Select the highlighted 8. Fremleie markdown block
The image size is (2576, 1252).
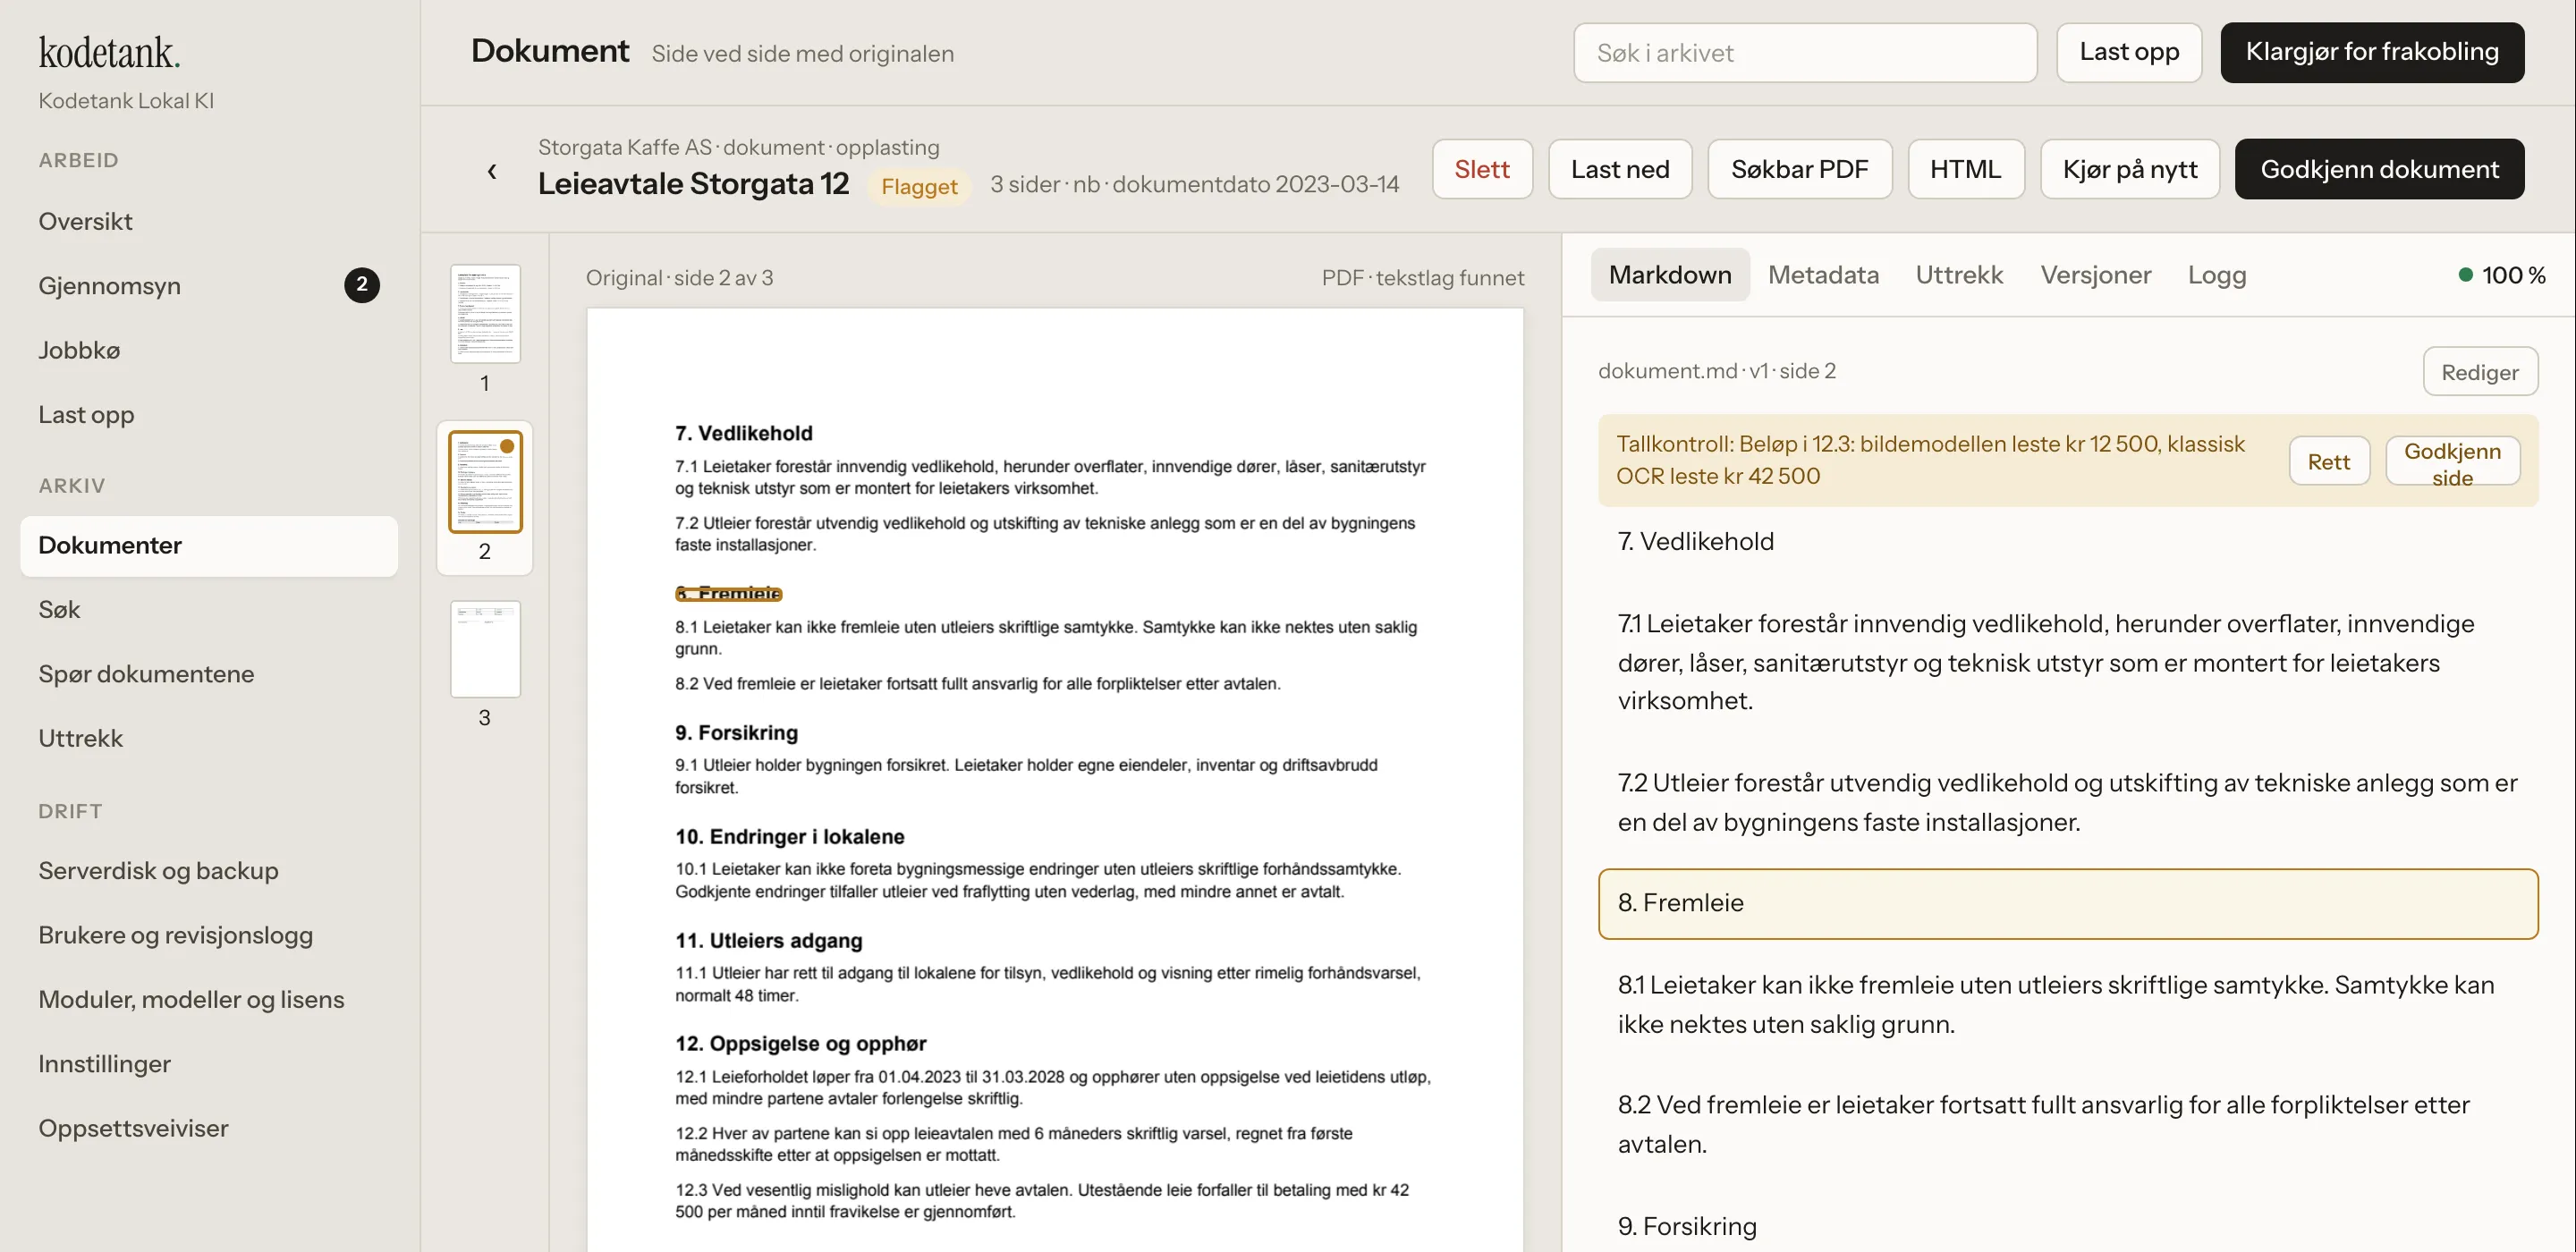click(2067, 903)
